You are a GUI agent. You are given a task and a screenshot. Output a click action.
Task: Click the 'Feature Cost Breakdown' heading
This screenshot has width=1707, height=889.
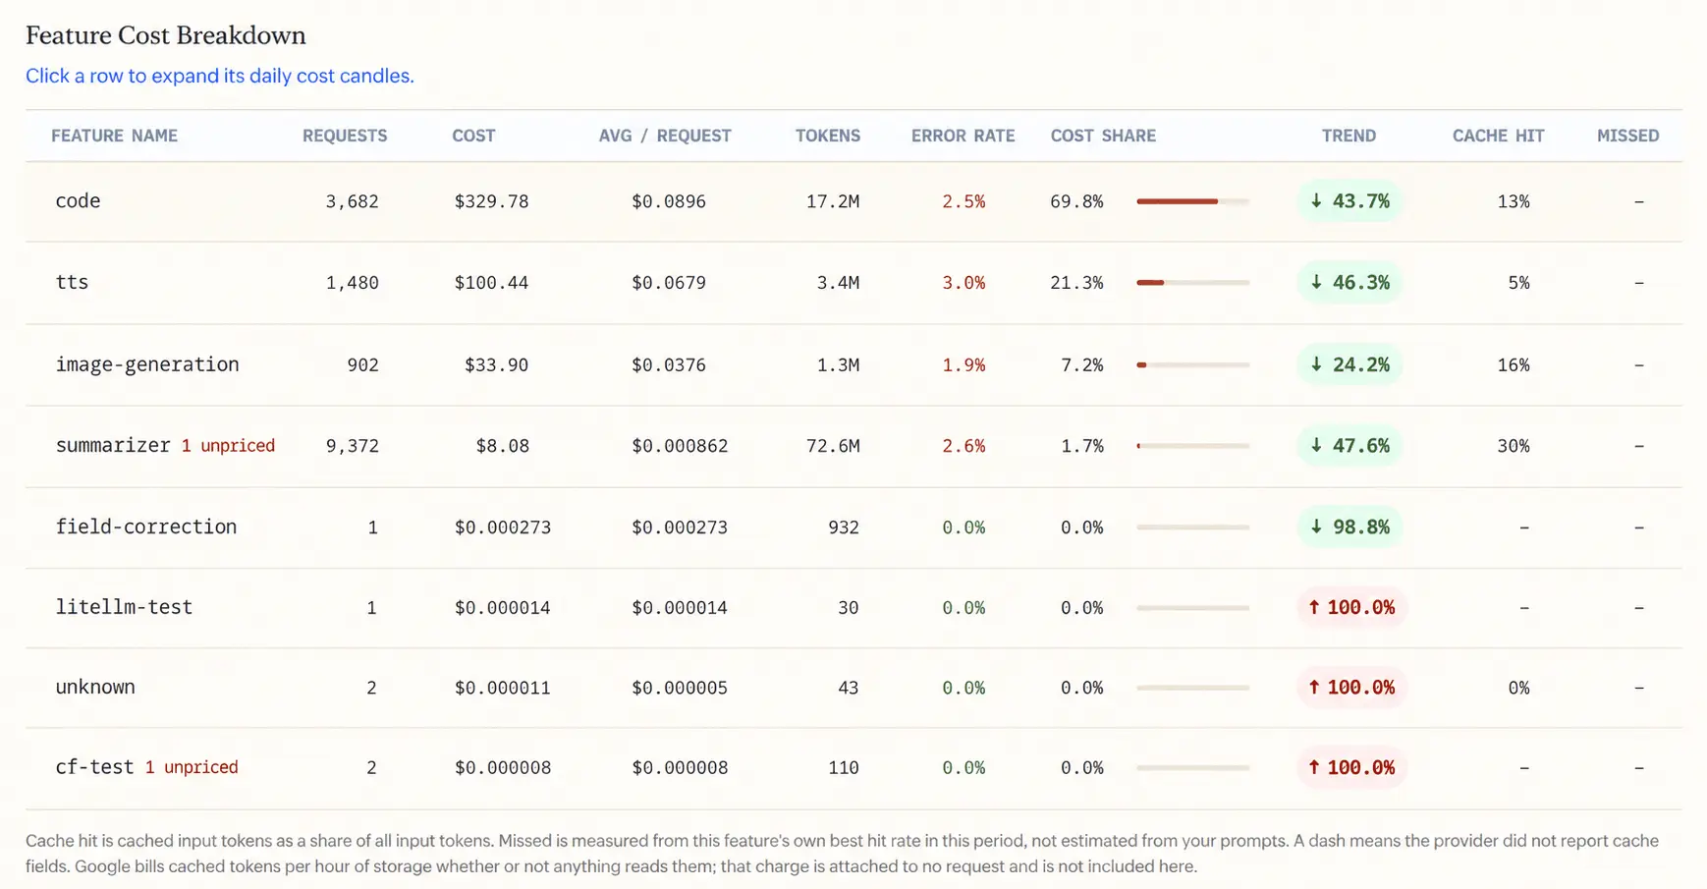166,35
